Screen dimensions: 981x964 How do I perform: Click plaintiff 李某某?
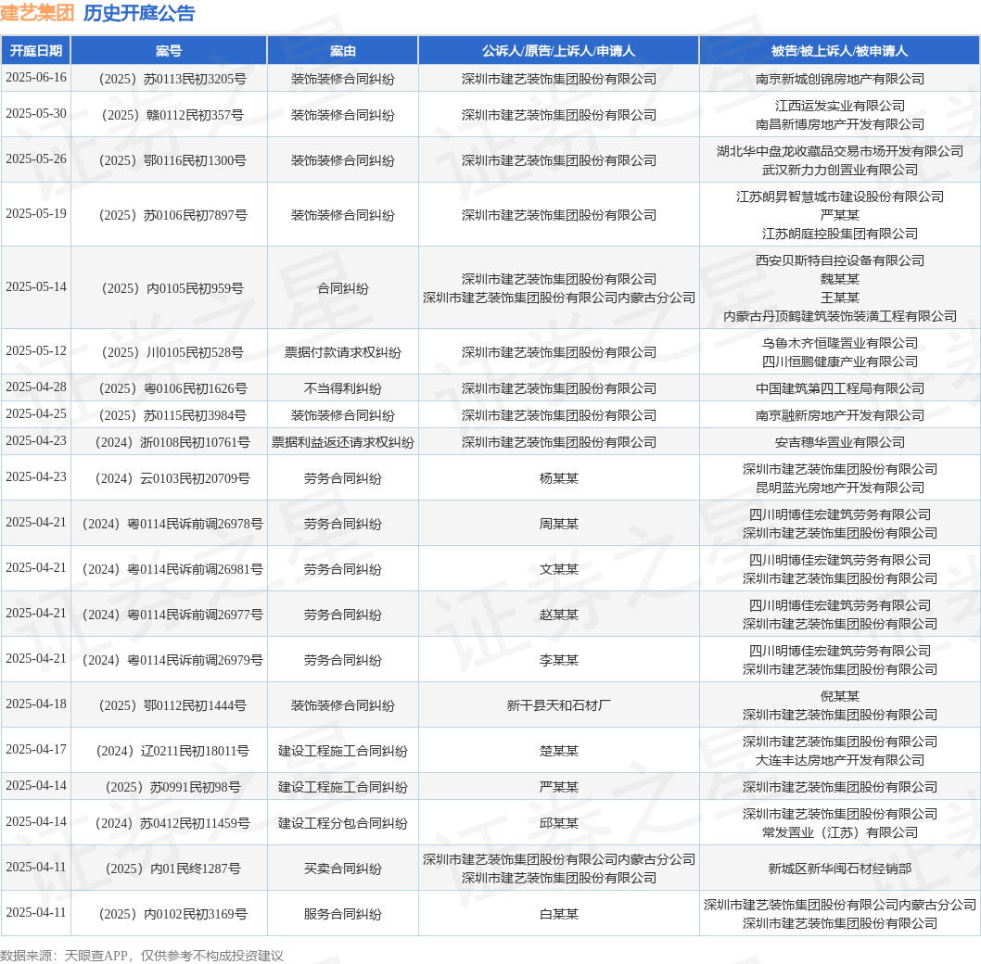[x=559, y=660]
